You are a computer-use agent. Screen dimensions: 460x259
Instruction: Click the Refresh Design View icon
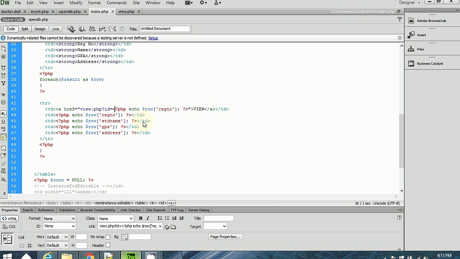(x=122, y=29)
